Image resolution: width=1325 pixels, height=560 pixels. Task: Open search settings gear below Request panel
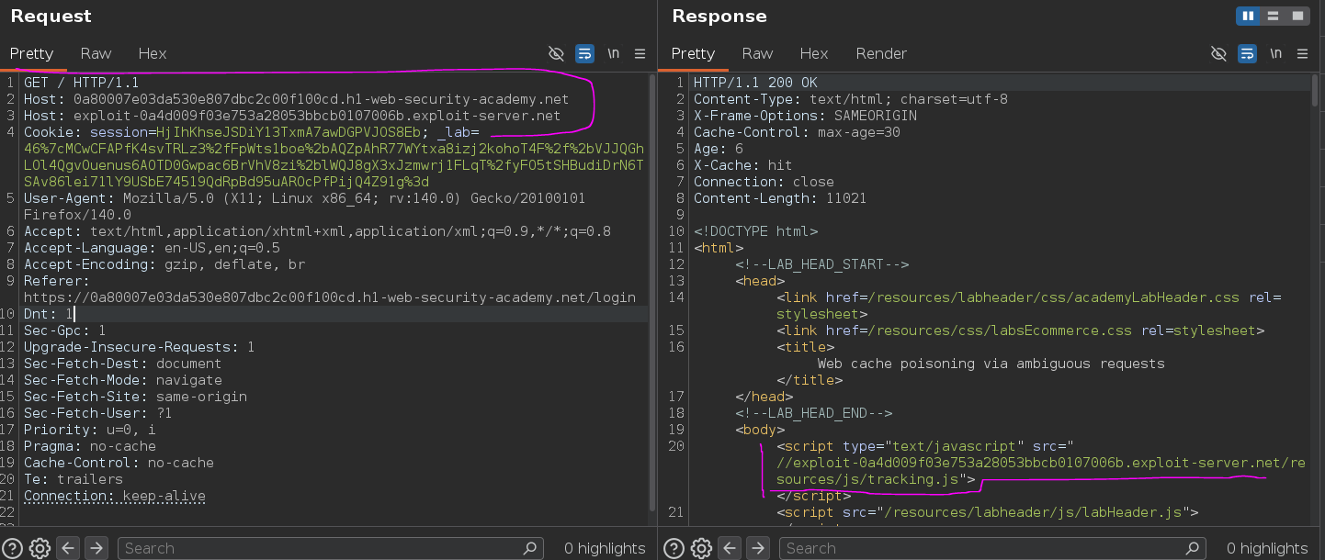(40, 548)
